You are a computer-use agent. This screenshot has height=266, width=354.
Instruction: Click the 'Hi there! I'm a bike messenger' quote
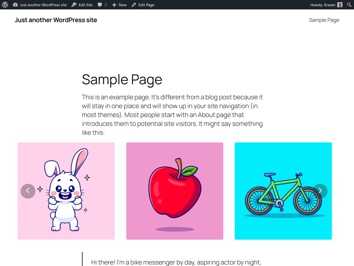coord(176,262)
